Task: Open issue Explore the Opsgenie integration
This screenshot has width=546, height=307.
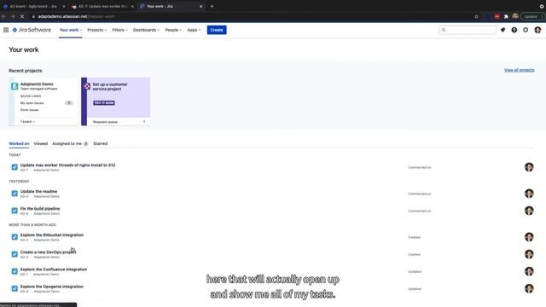Action: (52, 287)
